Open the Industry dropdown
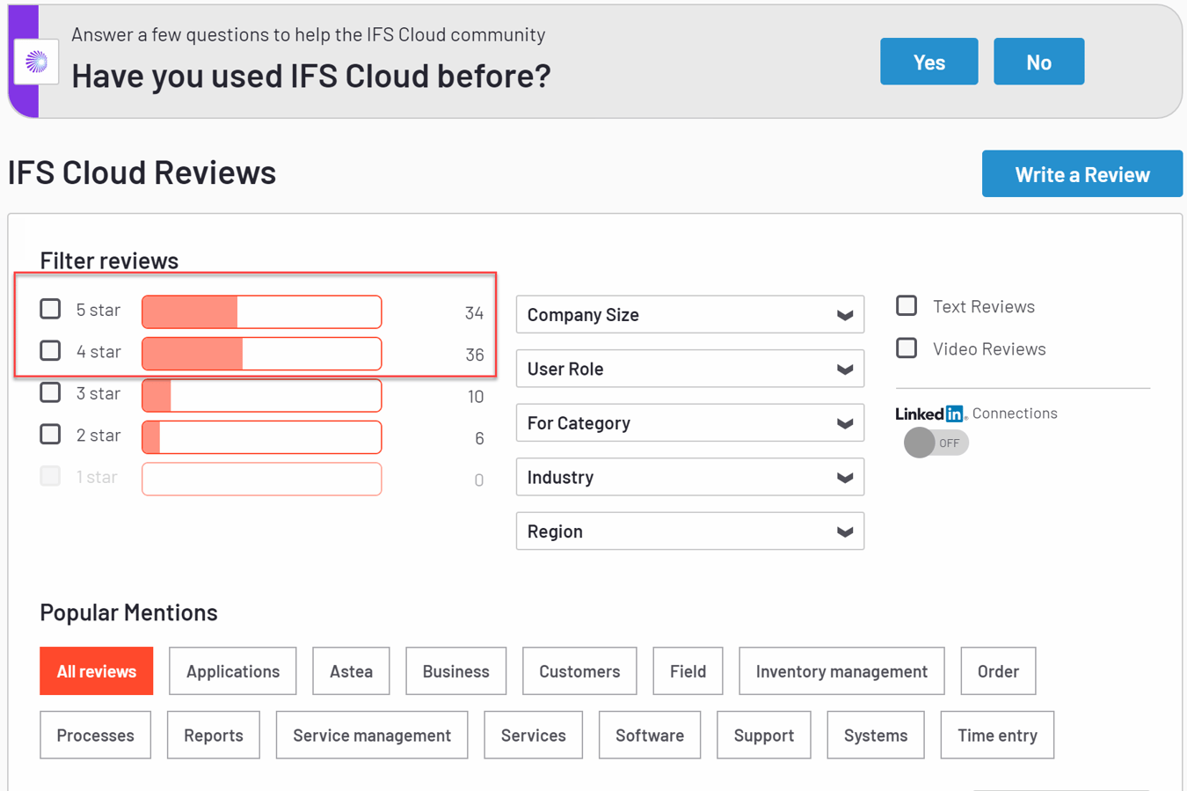The image size is (1187, 791). point(689,477)
